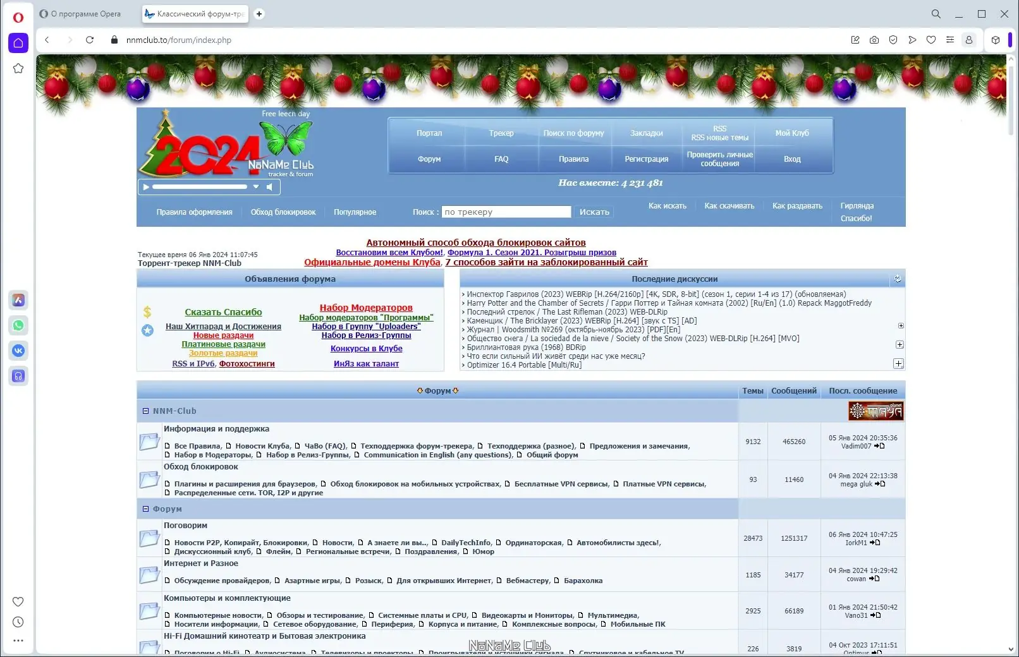Open a new tab with plus button
1019x657 pixels.
click(x=259, y=14)
